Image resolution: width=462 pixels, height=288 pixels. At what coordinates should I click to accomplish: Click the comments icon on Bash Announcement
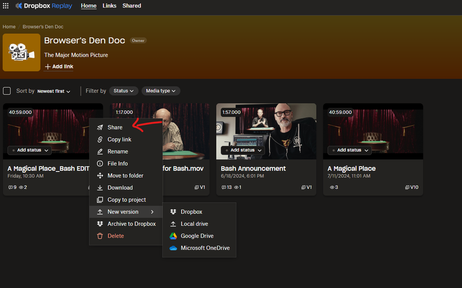click(x=224, y=188)
